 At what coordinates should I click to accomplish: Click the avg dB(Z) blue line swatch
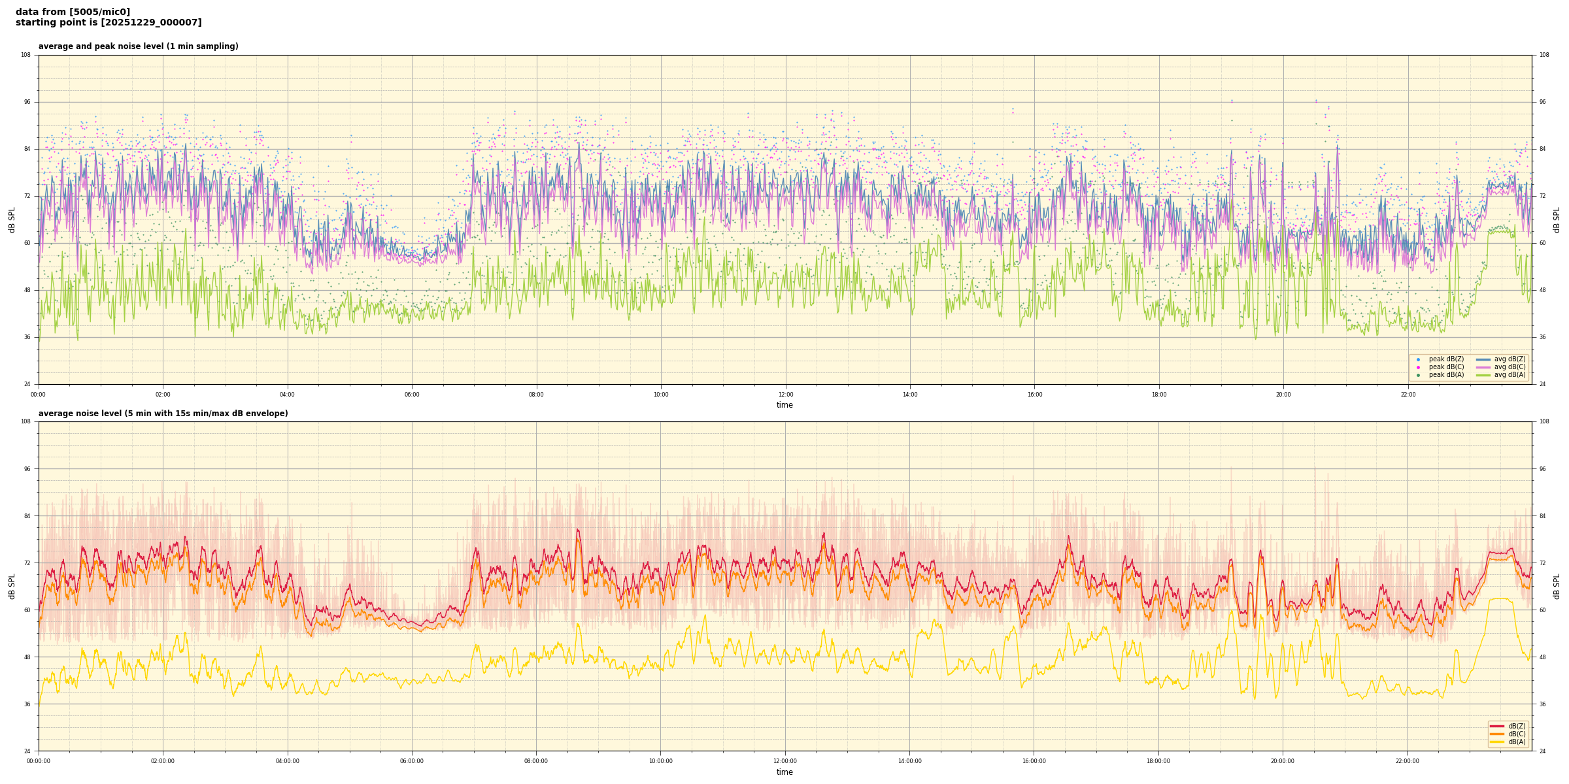[x=1483, y=359]
